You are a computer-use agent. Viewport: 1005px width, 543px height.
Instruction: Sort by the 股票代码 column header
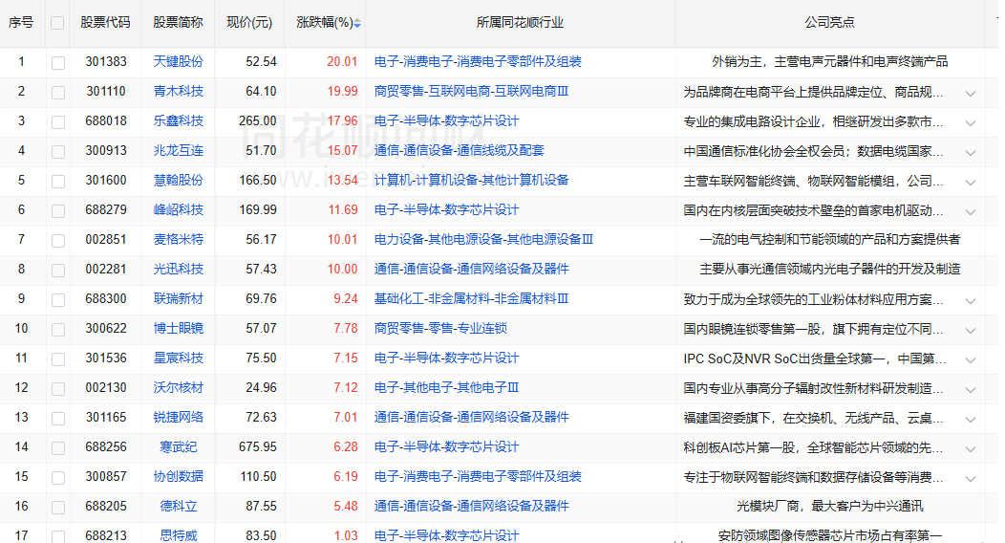click(105, 22)
